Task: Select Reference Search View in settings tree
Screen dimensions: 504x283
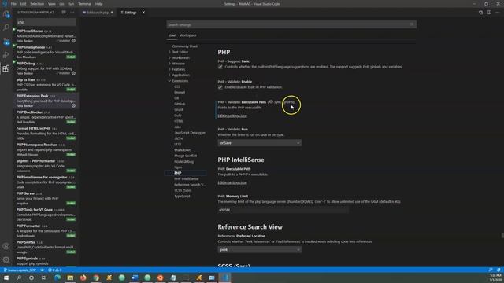Action: tap(190, 185)
